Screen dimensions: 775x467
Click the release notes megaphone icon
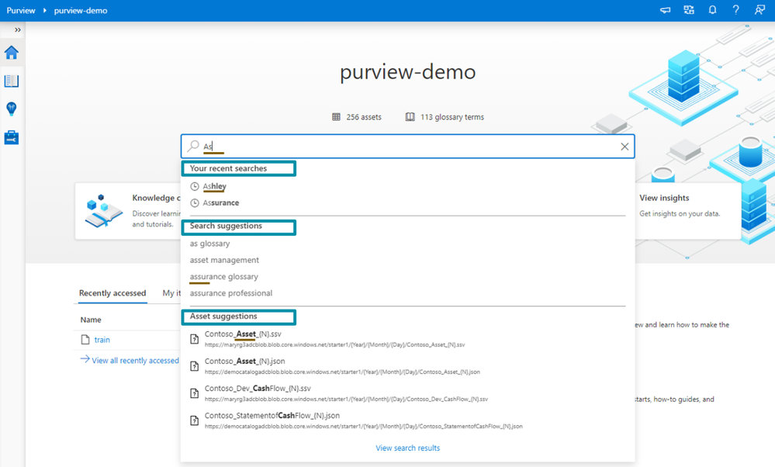(x=666, y=10)
